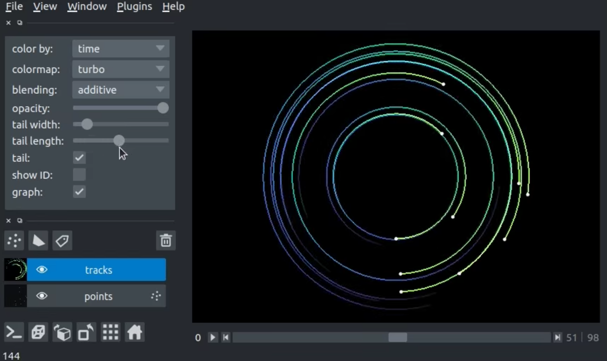Click the new shapes layer icon
Screen dimensions: 607x361
38,241
